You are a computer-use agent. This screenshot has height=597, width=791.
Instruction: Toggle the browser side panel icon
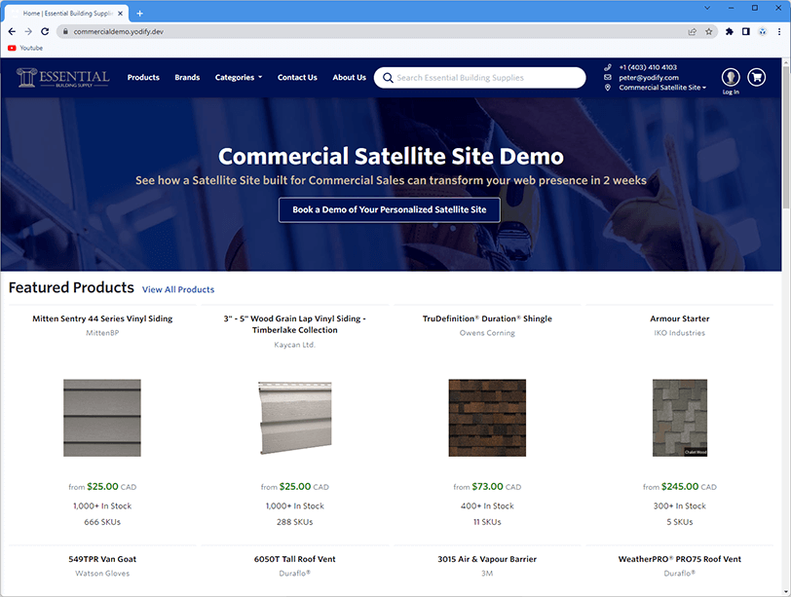tap(745, 31)
